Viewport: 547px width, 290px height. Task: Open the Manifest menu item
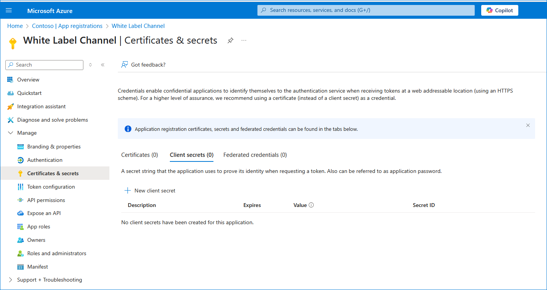coord(37,267)
